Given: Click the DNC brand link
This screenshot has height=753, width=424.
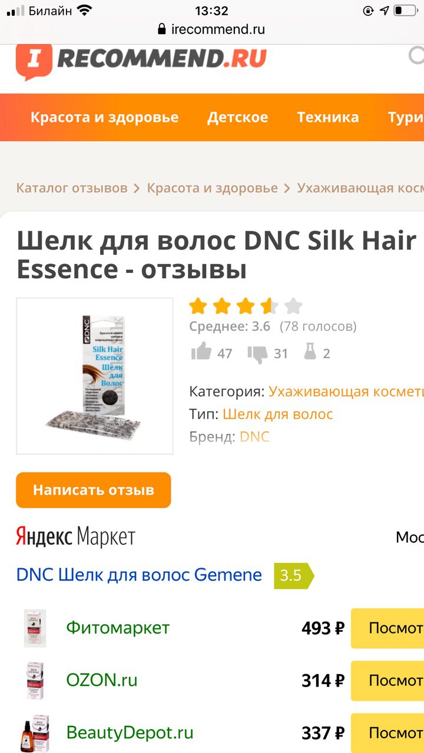Looking at the screenshot, I should tap(254, 437).
